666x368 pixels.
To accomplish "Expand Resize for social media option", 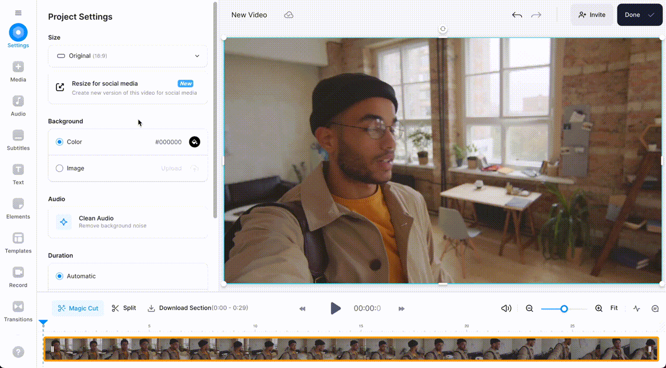I will point(127,88).
